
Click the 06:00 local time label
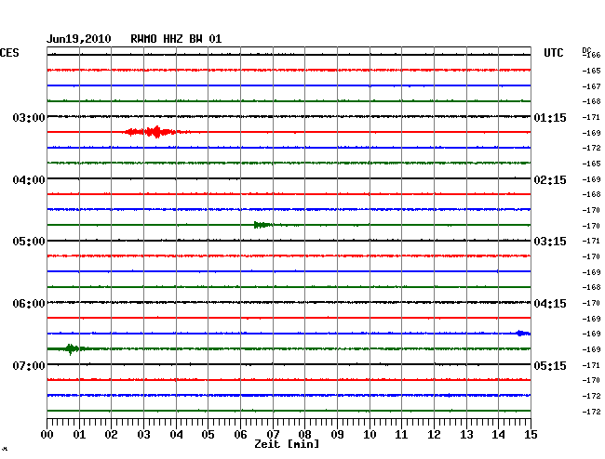click(29, 304)
